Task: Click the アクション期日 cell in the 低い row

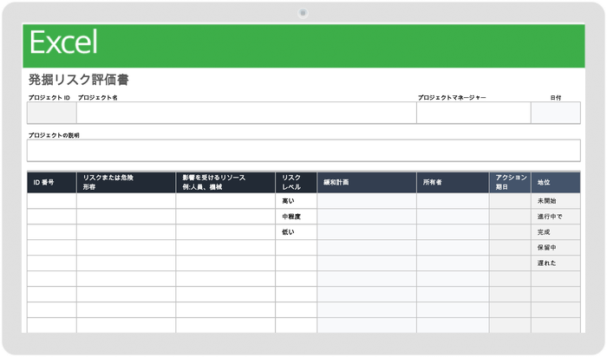Action: point(510,232)
